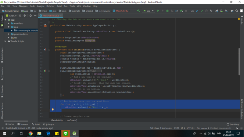This screenshot has height=137, width=244.
Task: Start debugging with the green bug icon
Action: 167,11
